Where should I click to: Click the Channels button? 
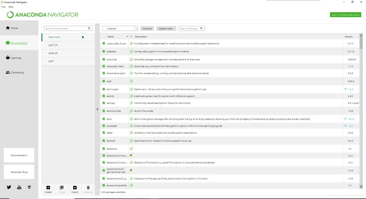pos(147,28)
